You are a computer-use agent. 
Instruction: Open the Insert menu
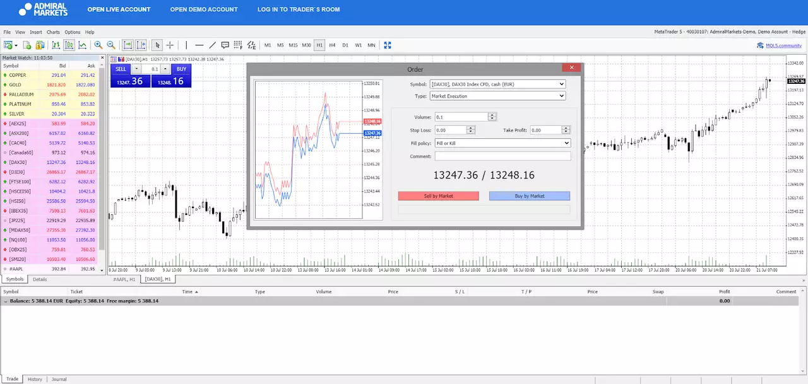[35, 32]
